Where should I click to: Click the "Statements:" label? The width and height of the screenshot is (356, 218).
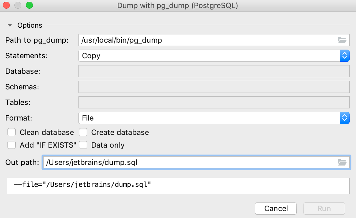pyautogui.click(x=26, y=56)
